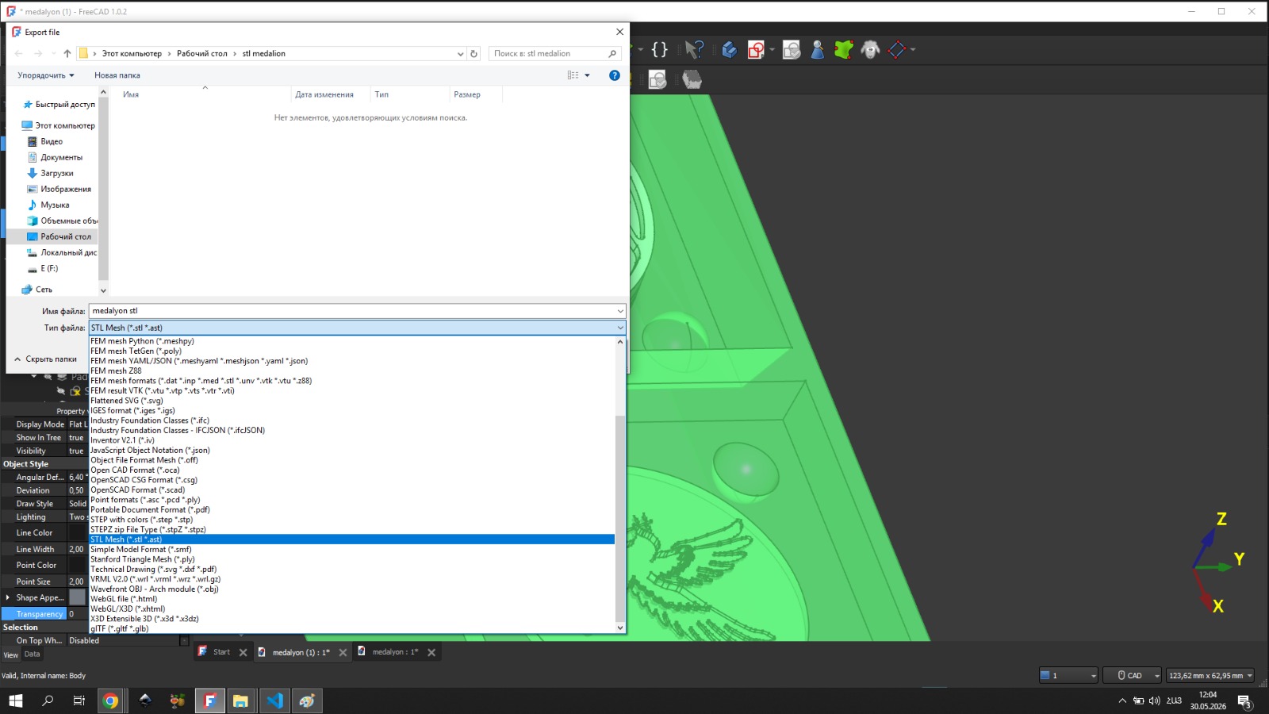This screenshot has width=1269, height=714.
Task: Run the Check Geometry tool in top toolbar row
Action: 792,50
